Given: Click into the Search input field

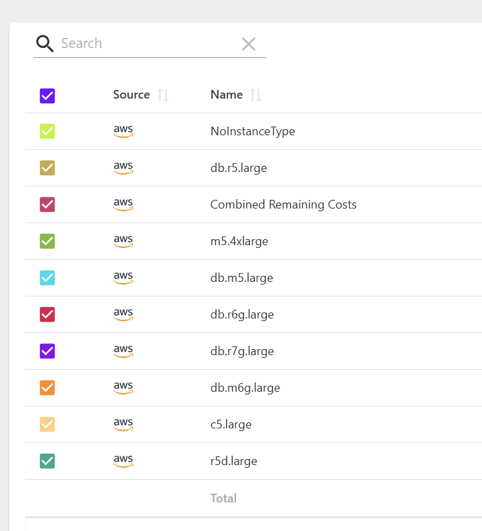Looking at the screenshot, I should tap(147, 44).
